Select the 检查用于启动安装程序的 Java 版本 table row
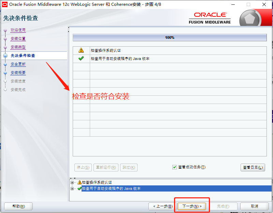Viewport: 273px width, 213px height. point(170,59)
